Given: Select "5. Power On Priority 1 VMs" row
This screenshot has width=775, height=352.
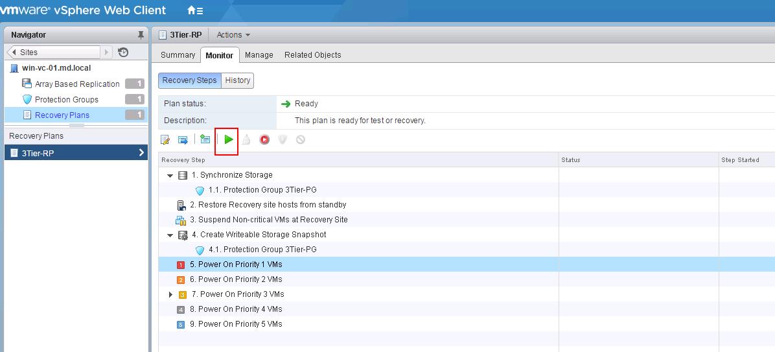Looking at the screenshot, I should point(467,264).
